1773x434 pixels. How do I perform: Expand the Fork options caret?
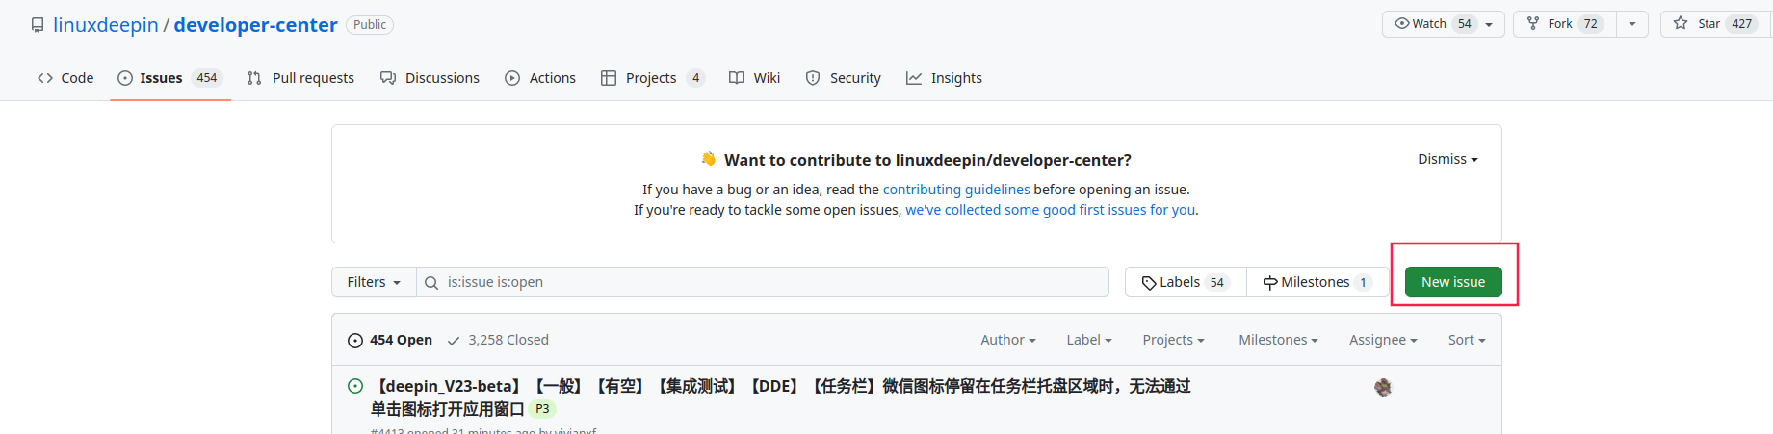(1632, 24)
